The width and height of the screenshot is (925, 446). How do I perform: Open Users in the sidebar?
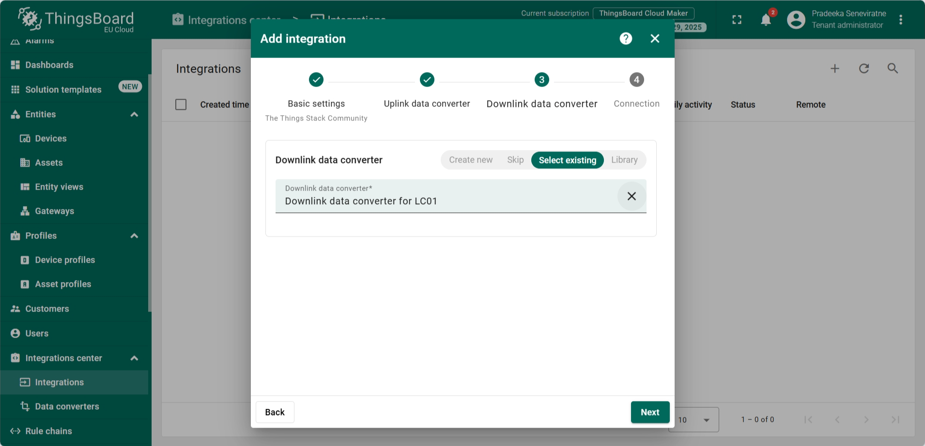tap(74, 333)
